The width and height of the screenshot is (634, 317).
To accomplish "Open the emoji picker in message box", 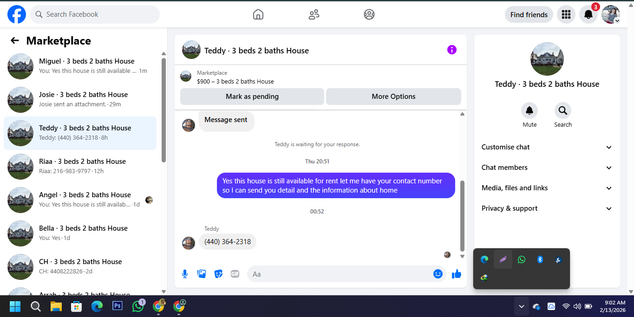I will pyautogui.click(x=438, y=274).
